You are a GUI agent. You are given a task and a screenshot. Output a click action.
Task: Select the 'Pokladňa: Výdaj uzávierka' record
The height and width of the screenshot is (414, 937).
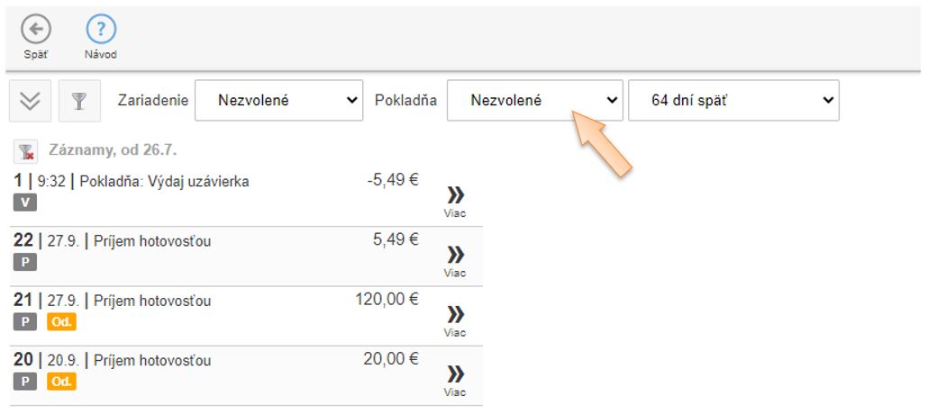click(164, 182)
